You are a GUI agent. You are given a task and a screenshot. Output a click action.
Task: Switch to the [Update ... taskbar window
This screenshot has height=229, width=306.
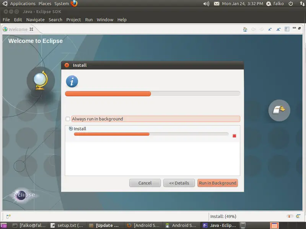click(104, 226)
